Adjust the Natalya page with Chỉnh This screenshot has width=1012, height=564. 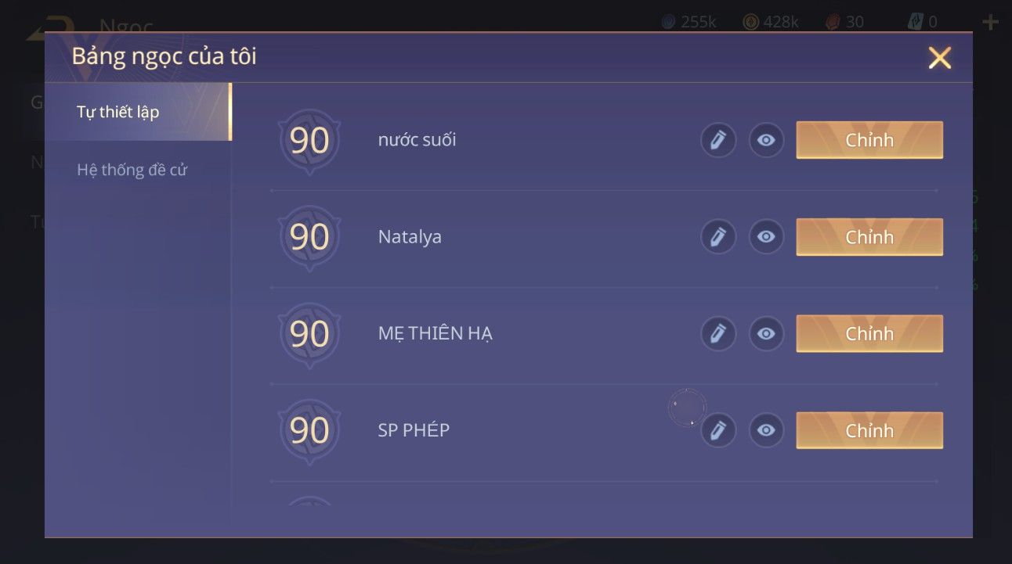(x=869, y=237)
